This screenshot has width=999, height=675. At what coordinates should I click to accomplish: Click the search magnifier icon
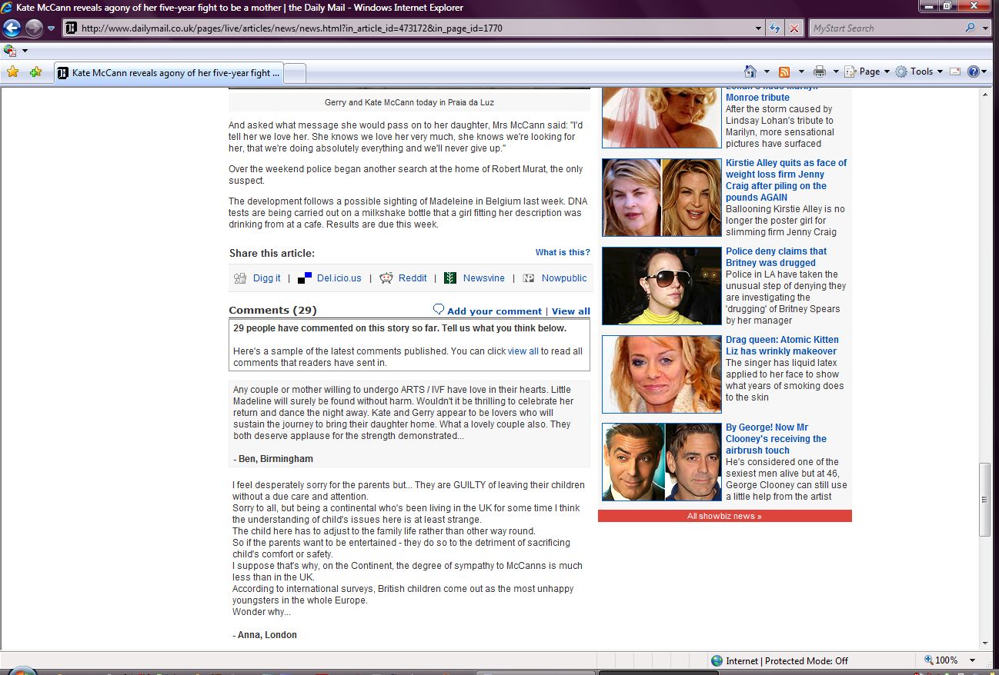click(970, 28)
